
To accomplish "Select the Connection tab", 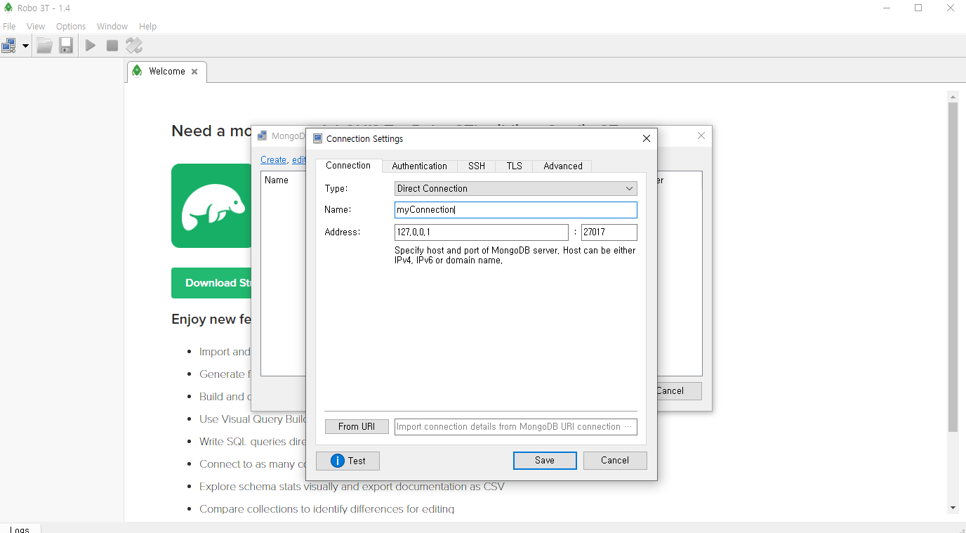I will [x=348, y=165].
